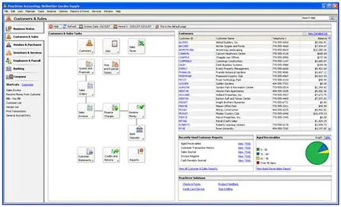This screenshot has width=341, height=207.
Task: Open the Jobs icon dropdown arrow
Action: 118,52
